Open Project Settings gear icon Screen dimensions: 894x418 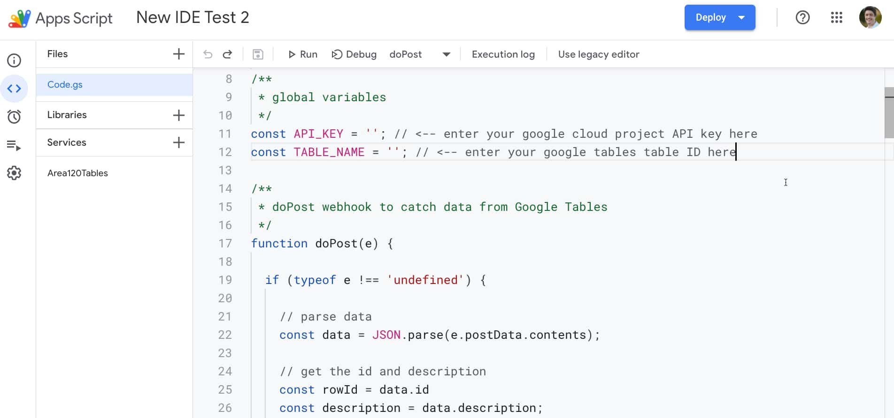[14, 173]
